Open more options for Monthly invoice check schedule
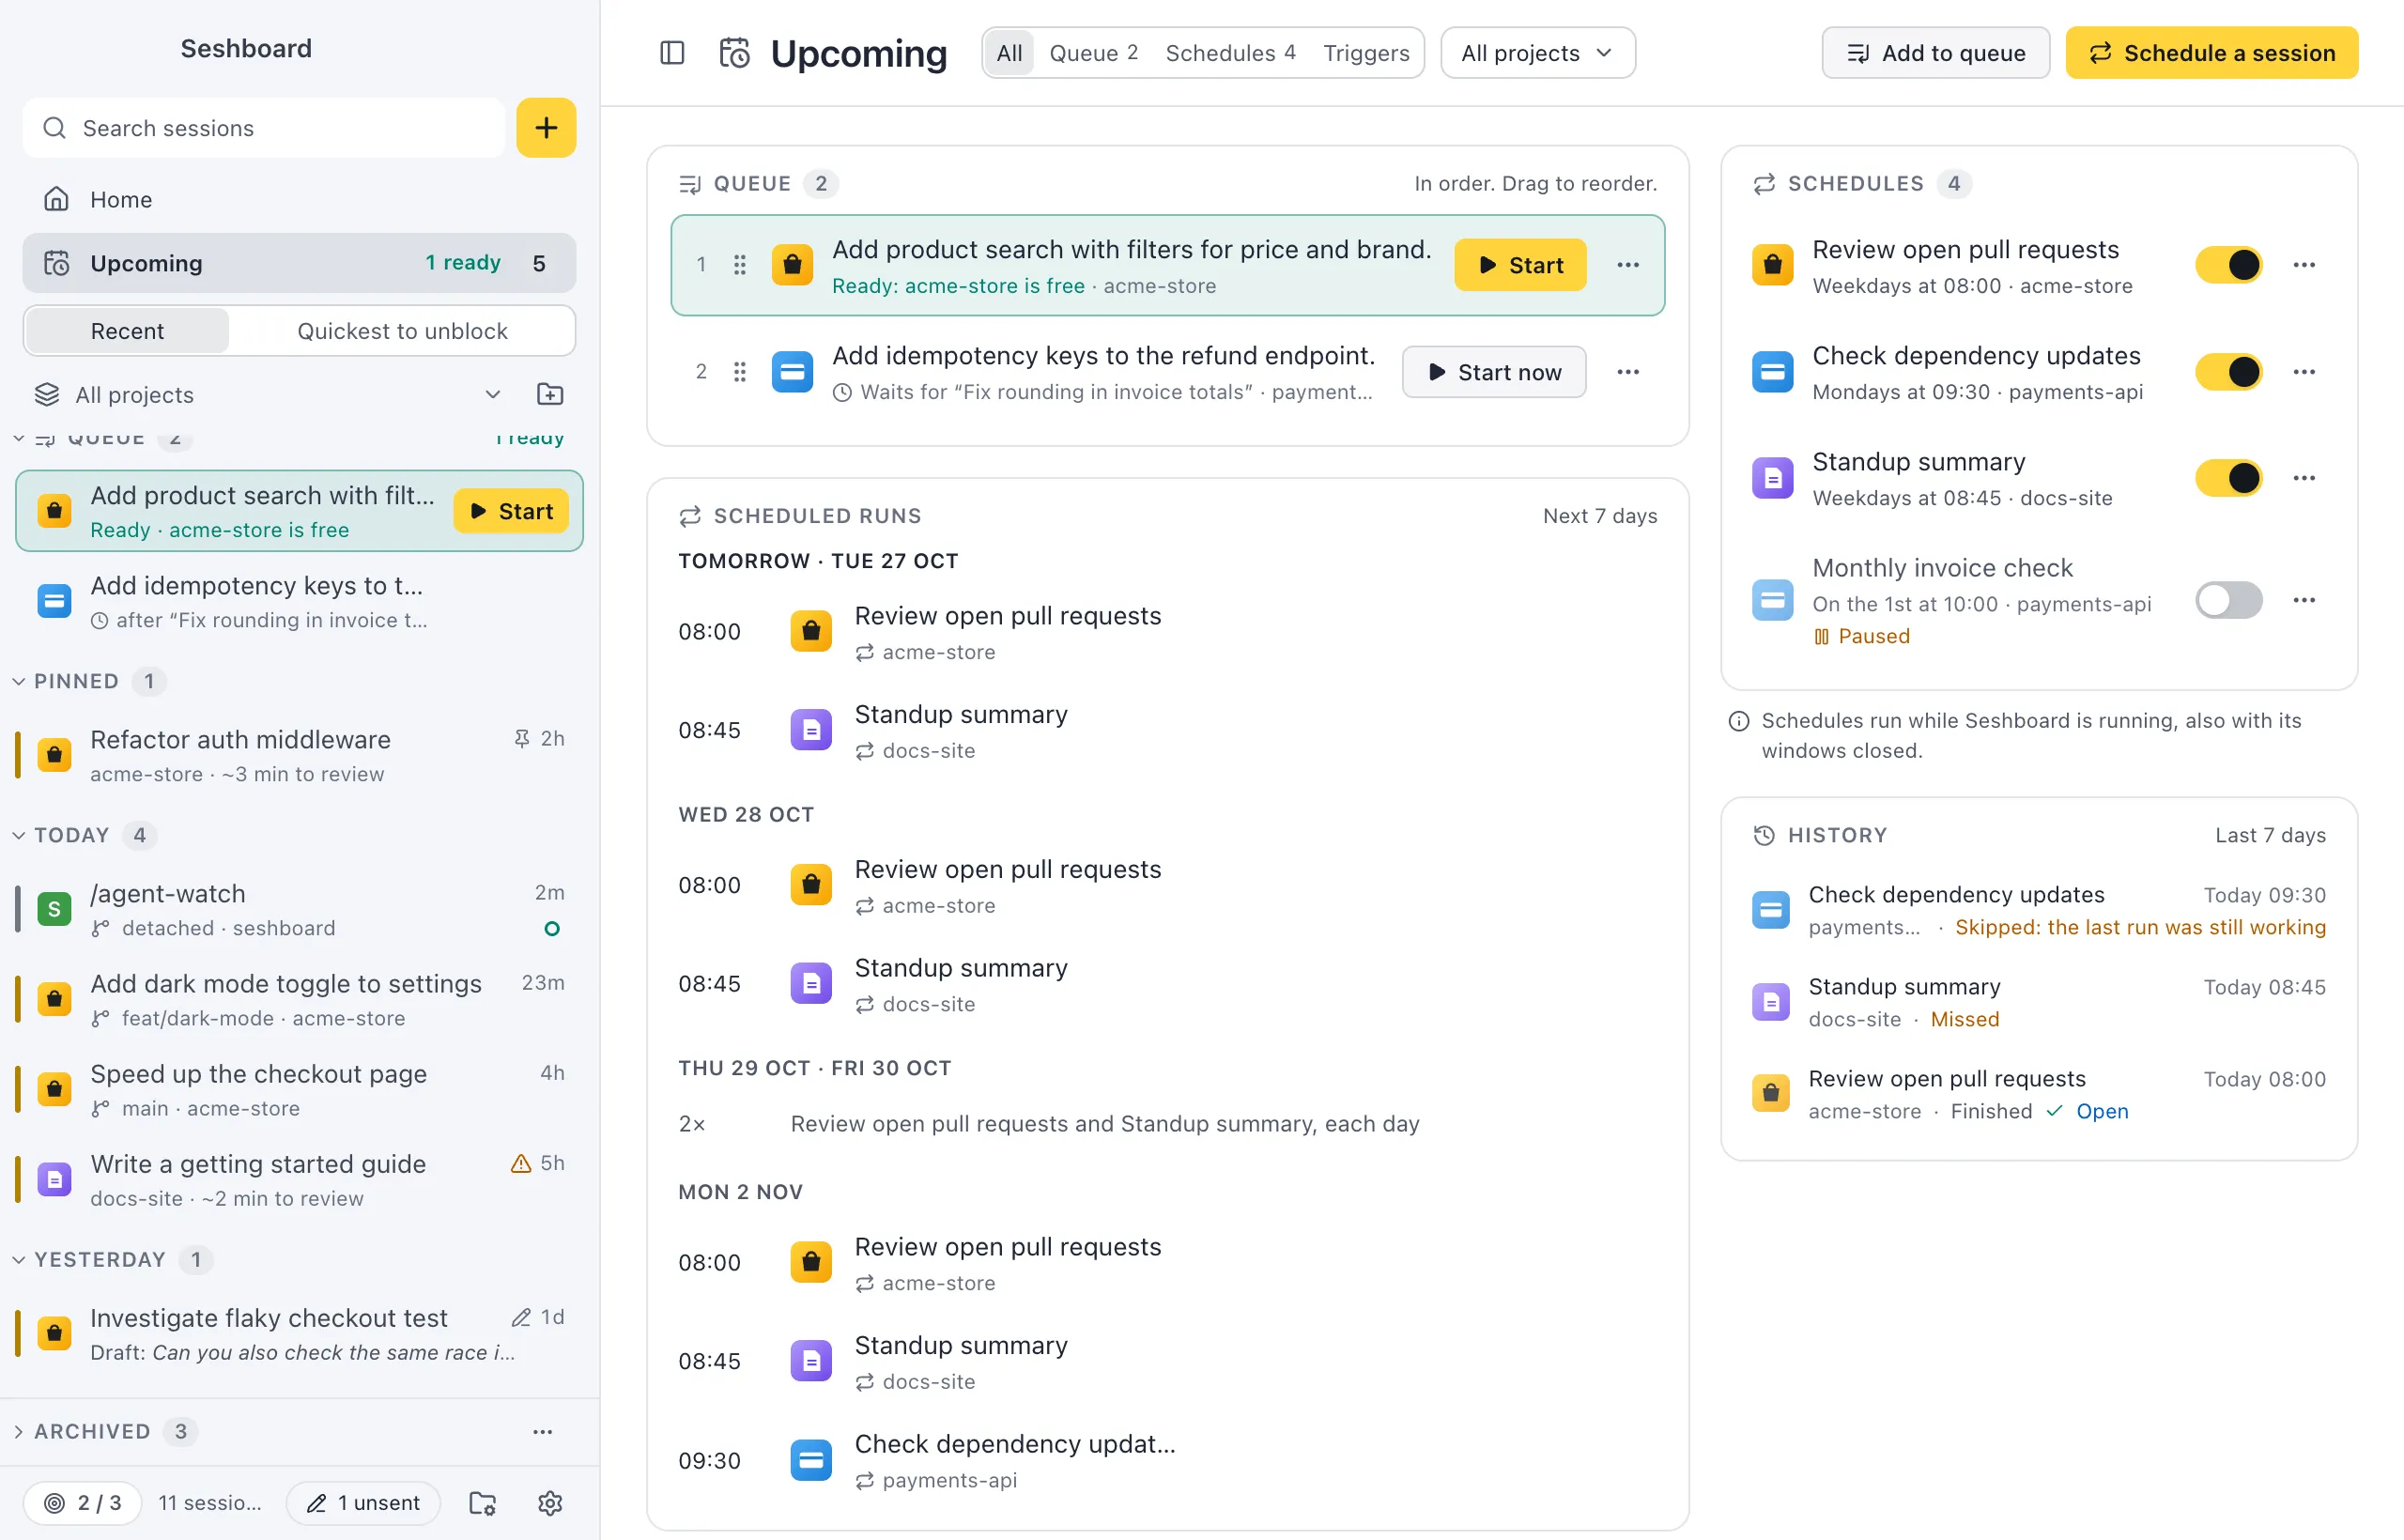The width and height of the screenshot is (2404, 1540). (2304, 600)
